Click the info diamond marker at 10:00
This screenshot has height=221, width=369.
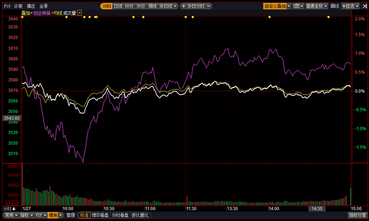click(x=66, y=17)
